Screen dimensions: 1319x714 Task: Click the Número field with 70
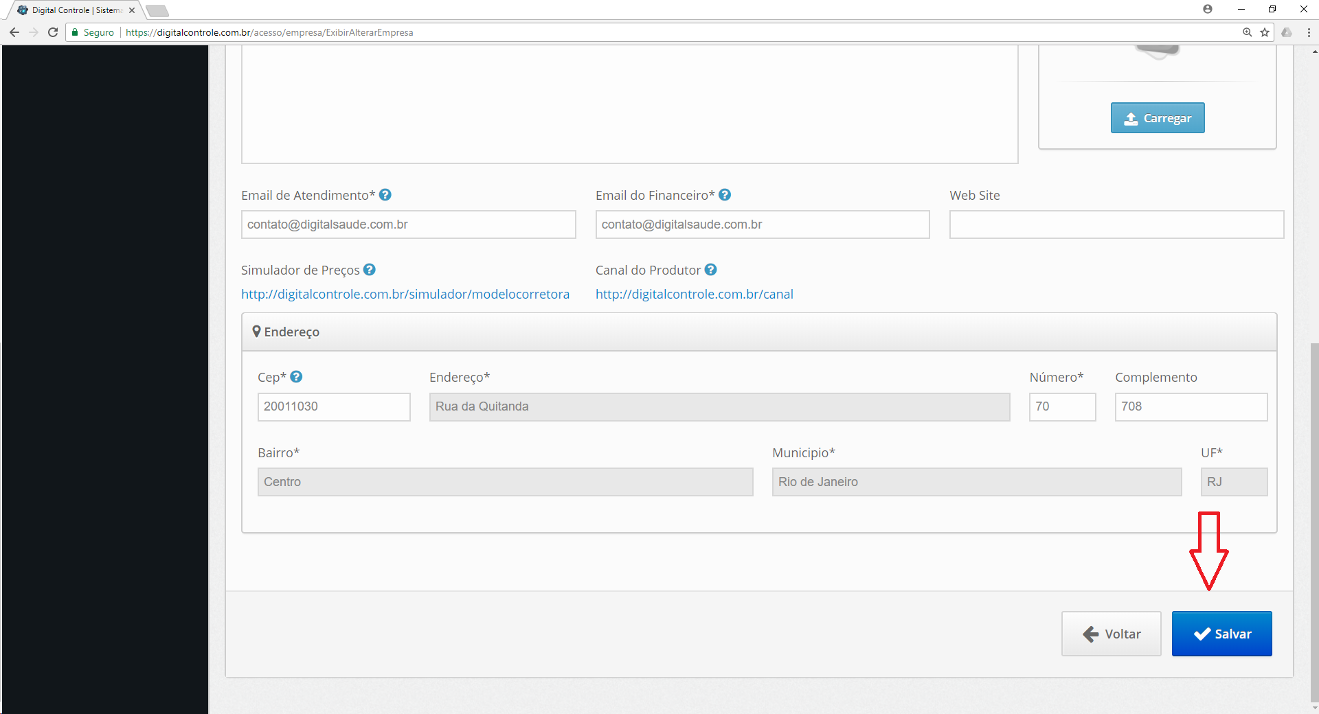(x=1062, y=406)
